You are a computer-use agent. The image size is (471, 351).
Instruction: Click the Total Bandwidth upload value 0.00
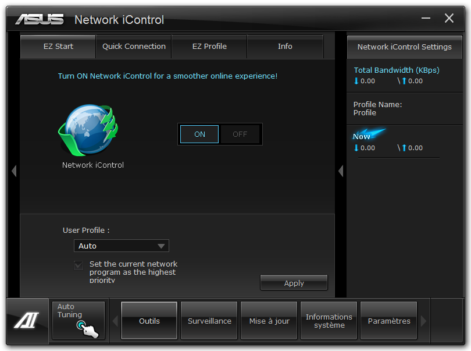pyautogui.click(x=415, y=81)
